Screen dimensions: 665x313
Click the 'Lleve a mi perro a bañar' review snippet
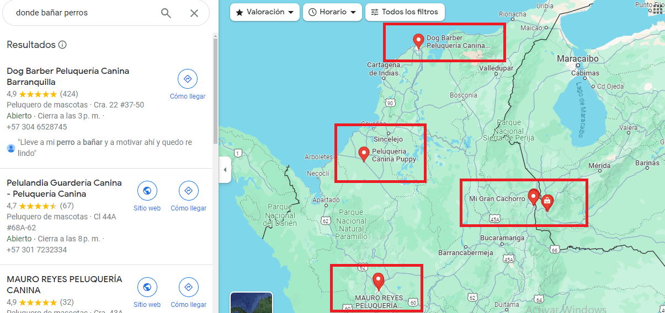click(x=105, y=148)
